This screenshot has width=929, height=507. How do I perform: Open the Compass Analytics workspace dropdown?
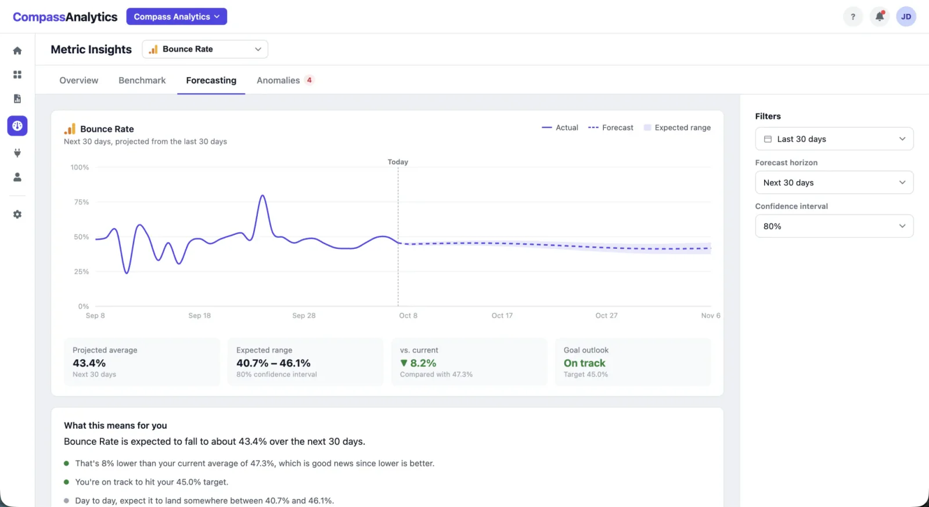click(x=177, y=17)
